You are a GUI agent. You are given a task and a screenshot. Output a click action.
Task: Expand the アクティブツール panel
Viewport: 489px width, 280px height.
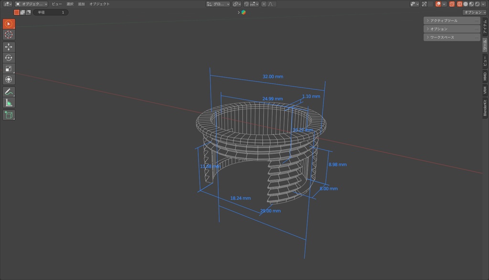(444, 21)
